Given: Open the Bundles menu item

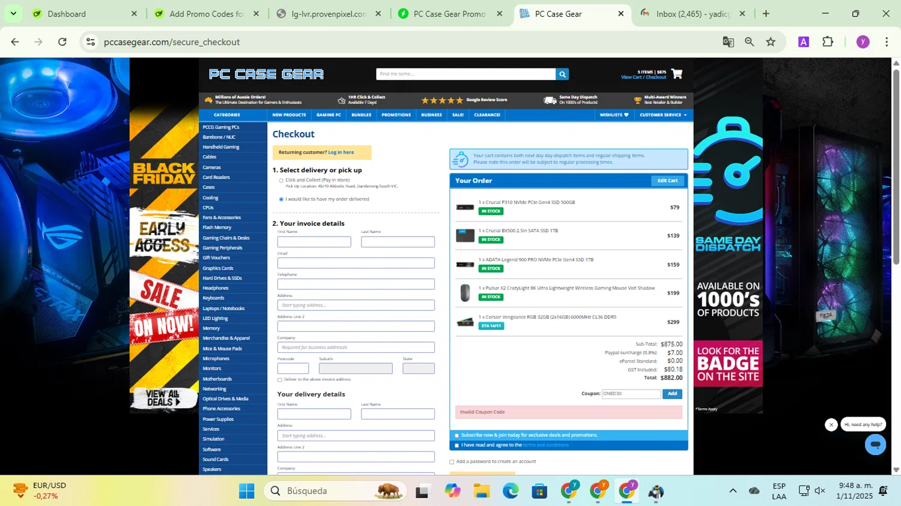Looking at the screenshot, I should click(361, 115).
